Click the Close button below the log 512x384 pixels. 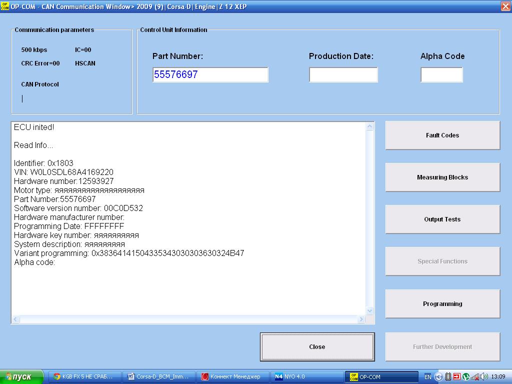[317, 347]
